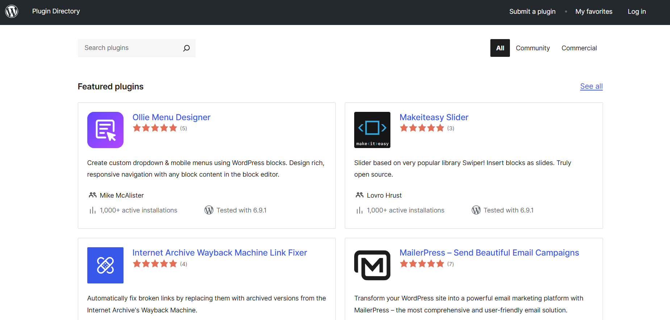This screenshot has height=320, width=670.
Task: Click Wayback Link Fixer description text
Action: point(206,304)
